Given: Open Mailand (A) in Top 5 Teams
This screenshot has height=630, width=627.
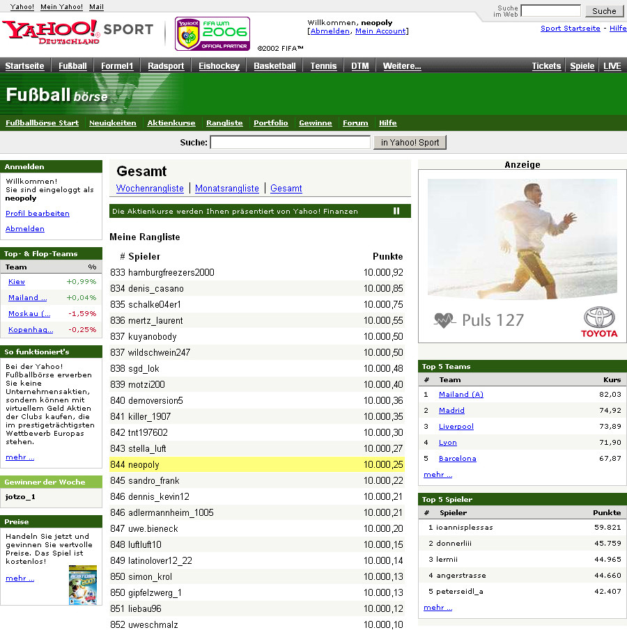Looking at the screenshot, I should (461, 395).
